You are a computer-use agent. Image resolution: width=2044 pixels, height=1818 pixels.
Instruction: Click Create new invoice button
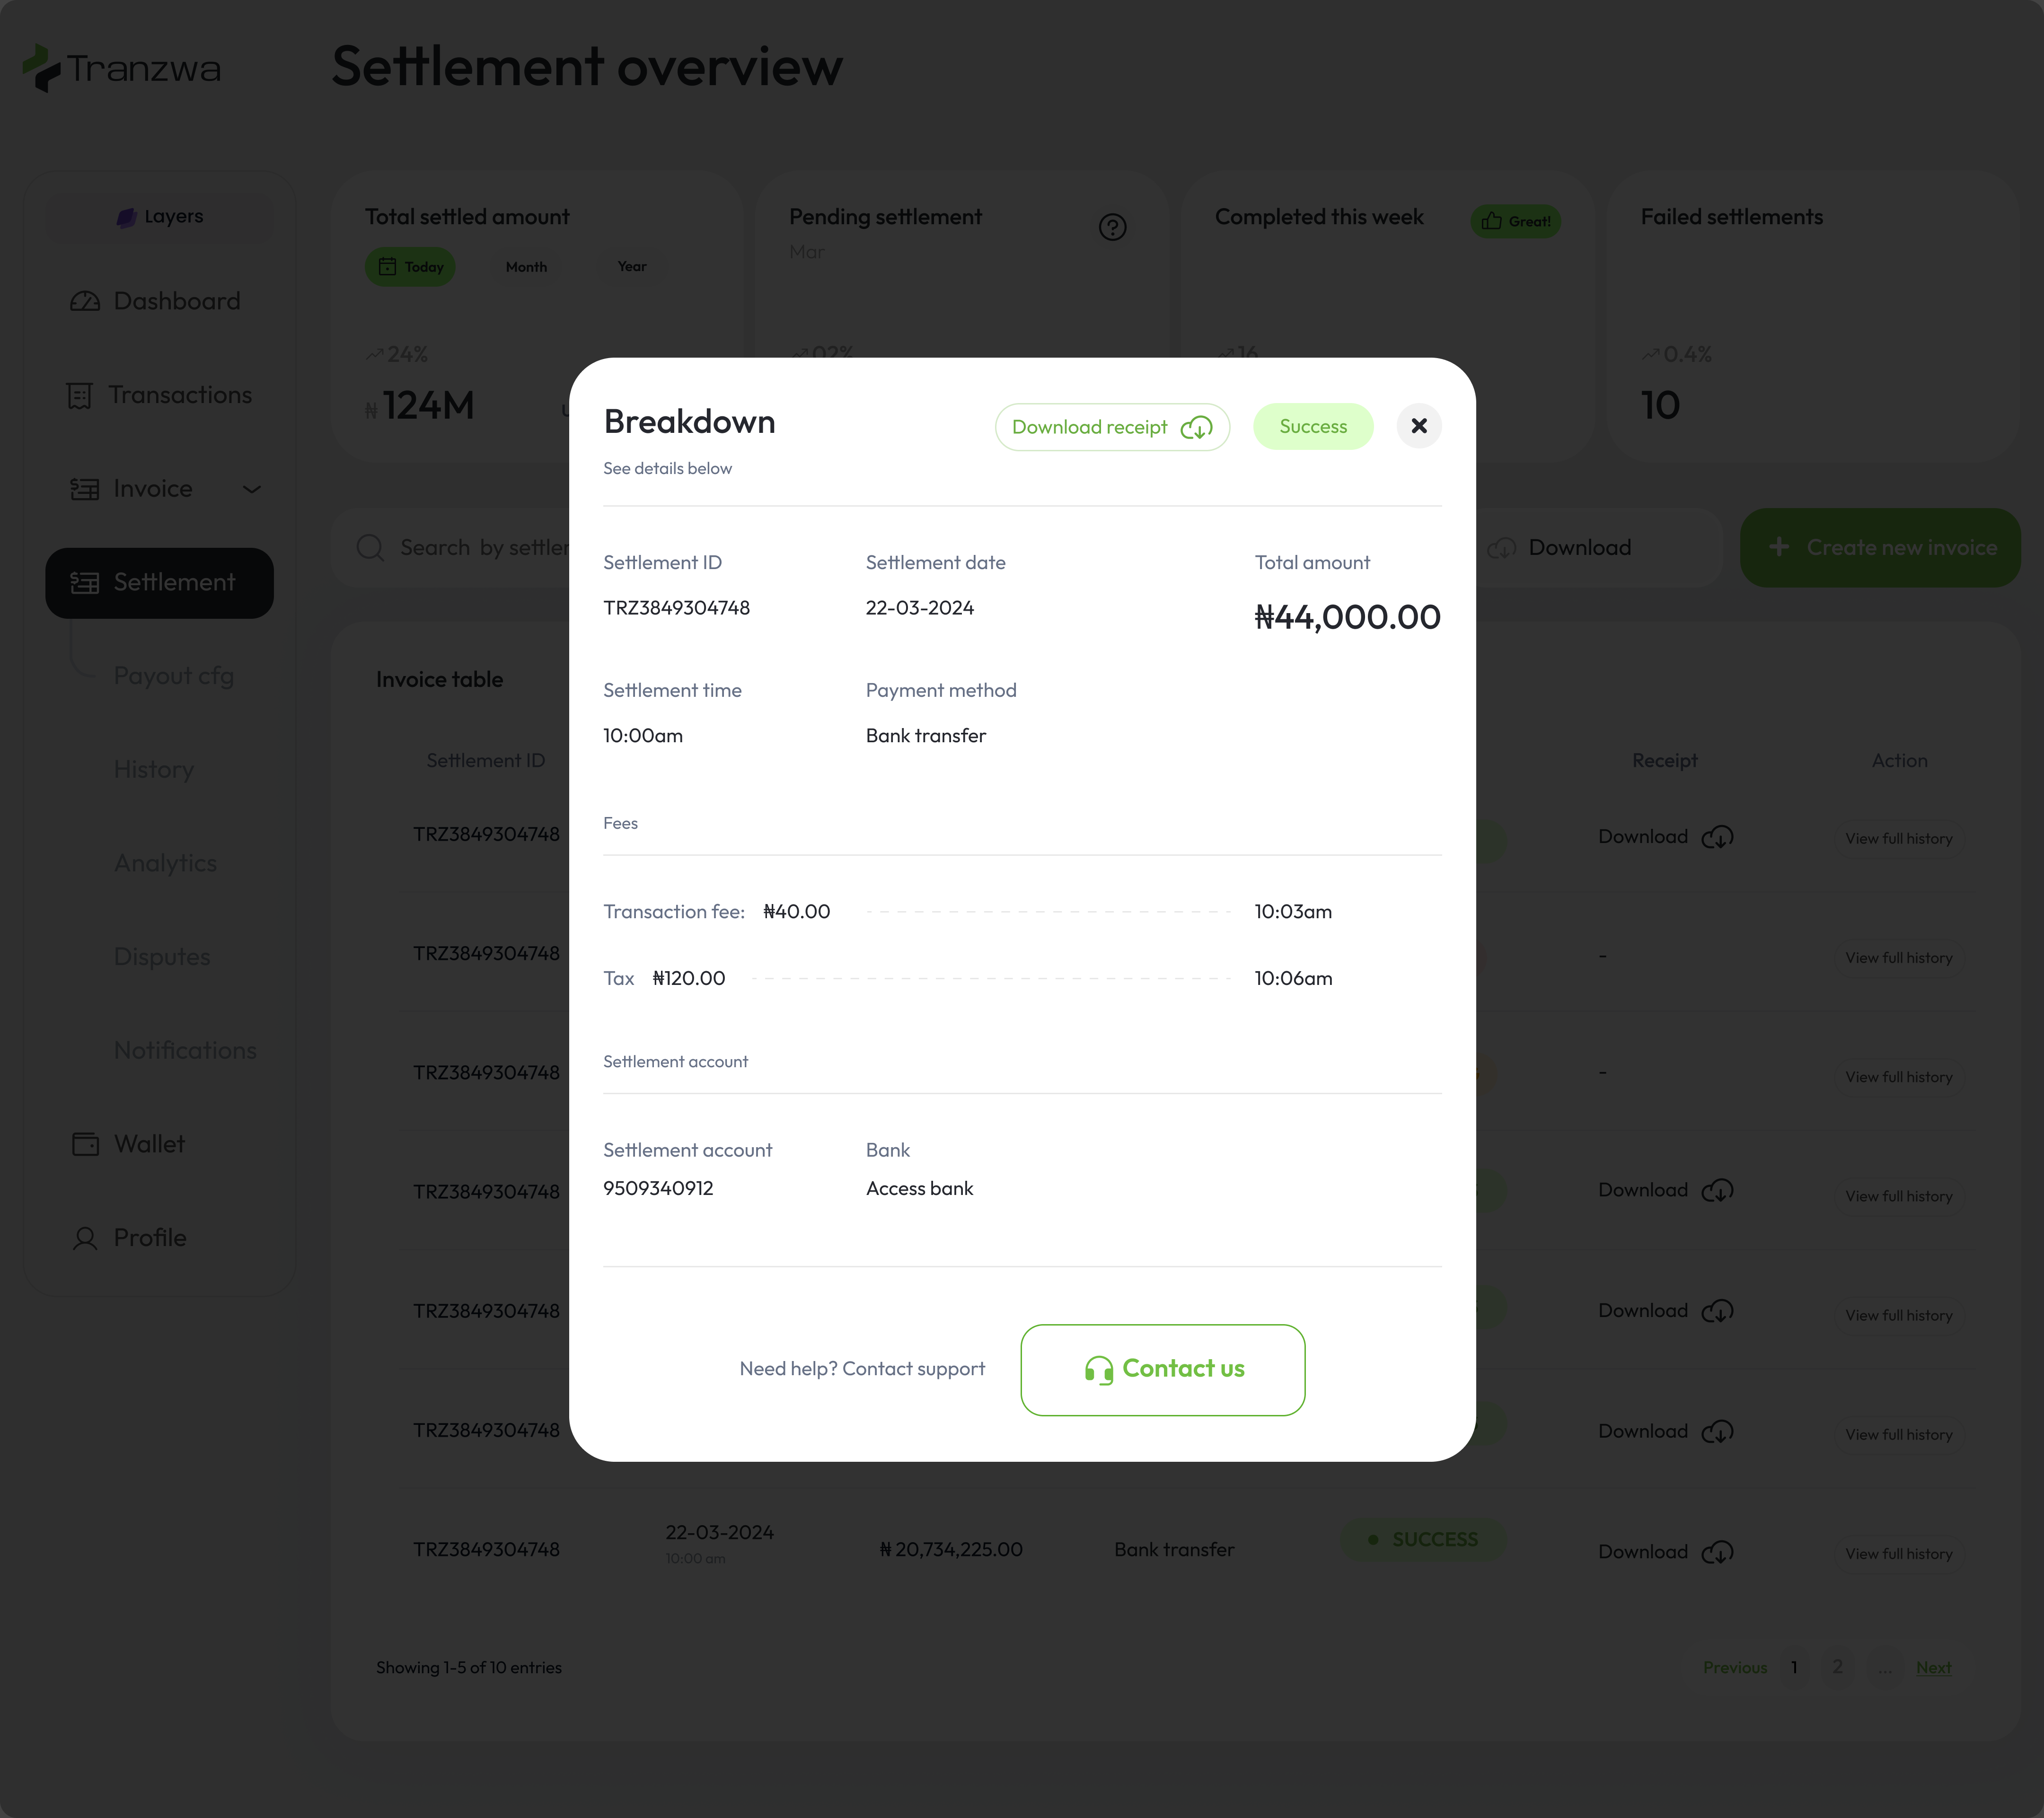click(1880, 548)
